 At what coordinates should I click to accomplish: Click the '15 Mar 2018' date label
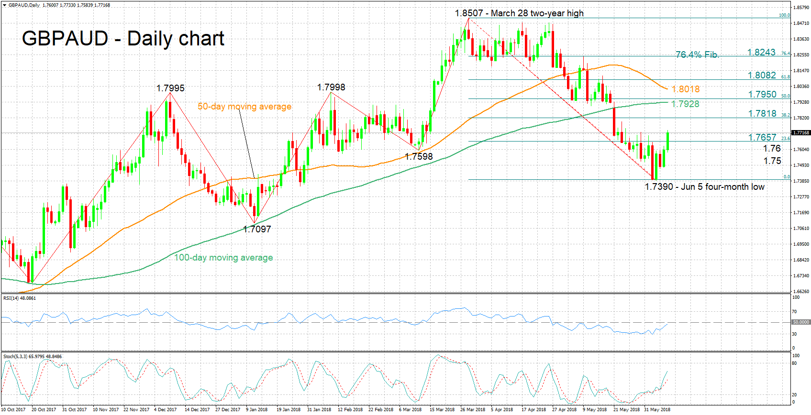click(442, 409)
